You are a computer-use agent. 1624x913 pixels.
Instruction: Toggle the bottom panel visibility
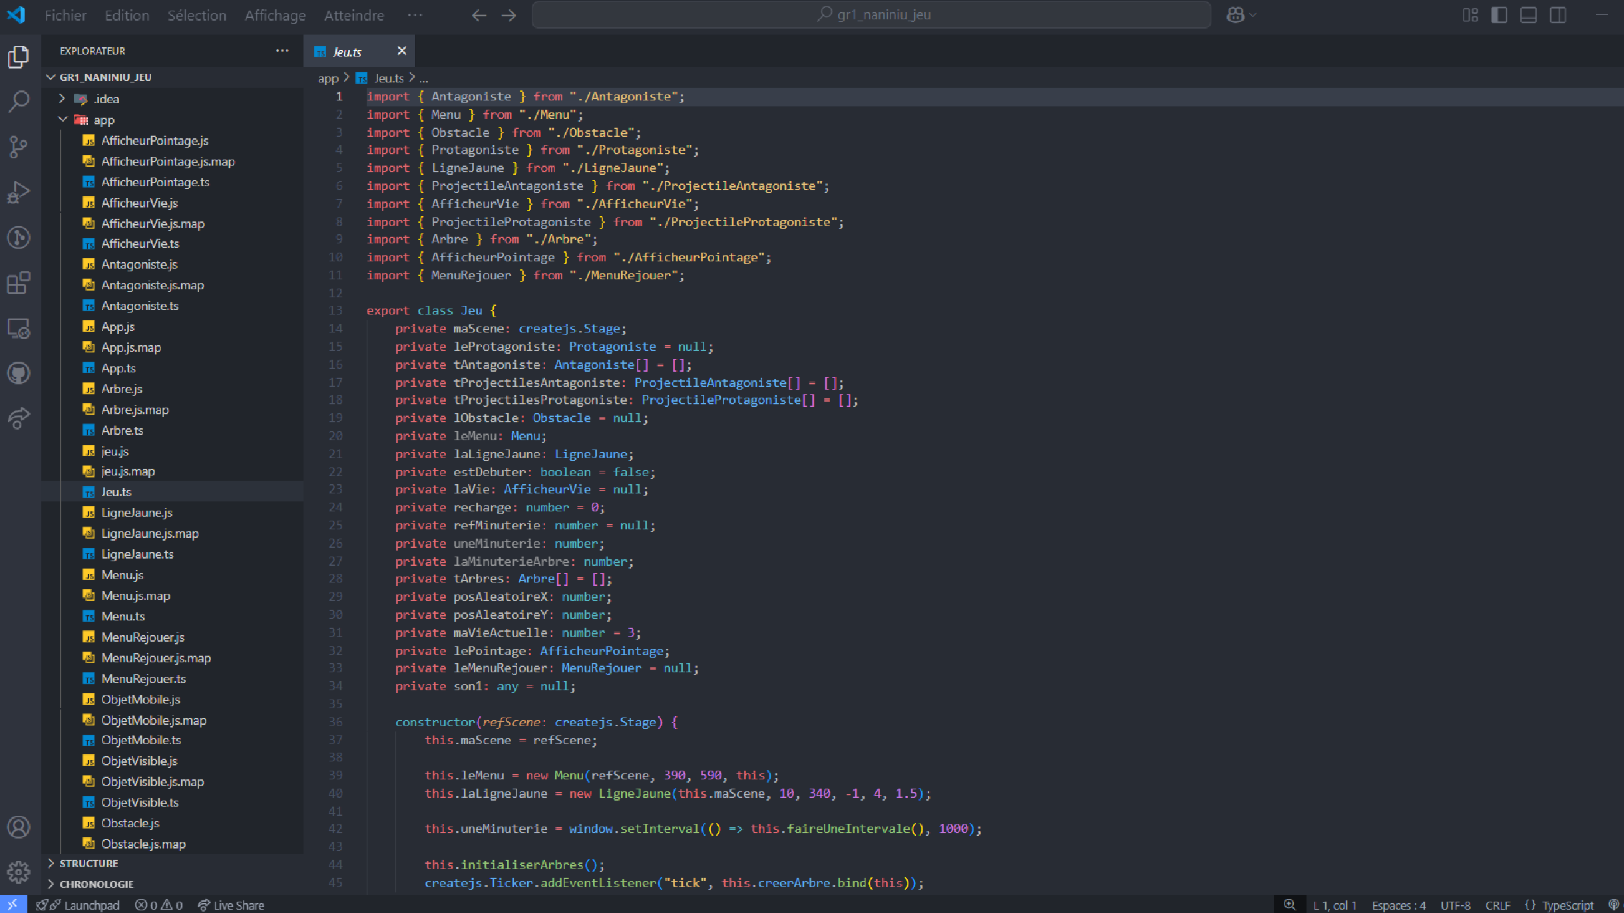(x=1528, y=15)
